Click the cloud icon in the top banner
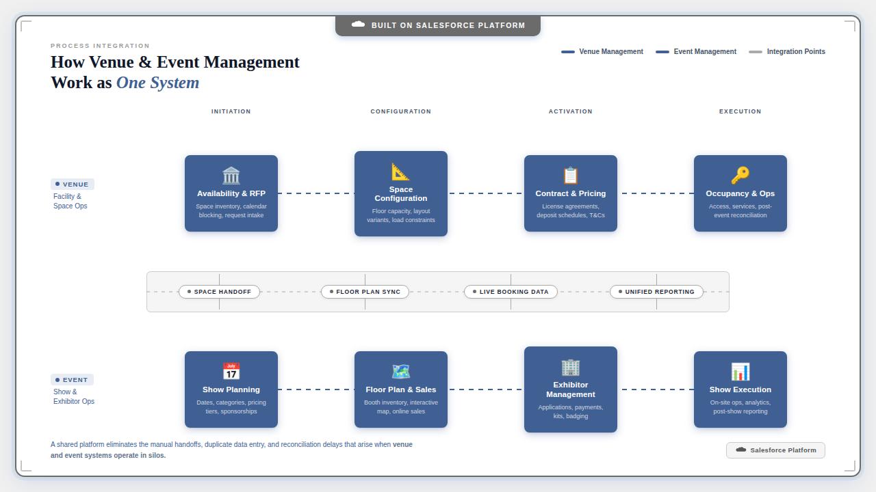This screenshot has height=492, width=876. pos(358,25)
